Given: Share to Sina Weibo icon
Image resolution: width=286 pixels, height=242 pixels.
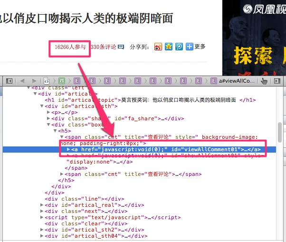Looking at the screenshot, I should [x=158, y=47].
